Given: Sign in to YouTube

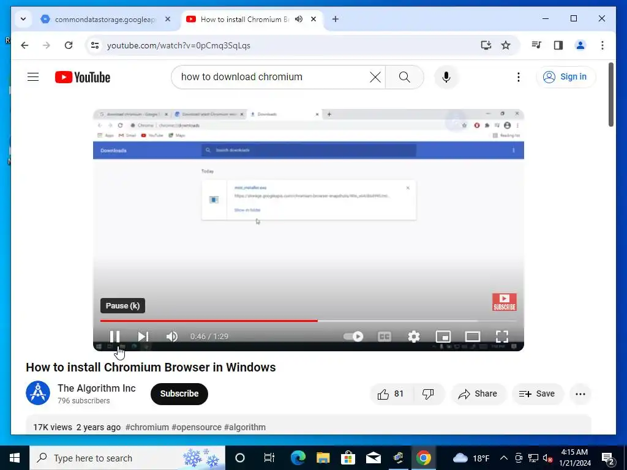Looking at the screenshot, I should pos(565,76).
